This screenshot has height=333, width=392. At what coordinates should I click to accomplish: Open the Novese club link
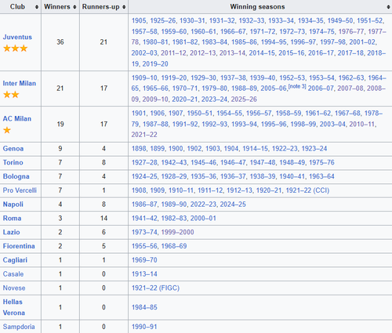coord(14,288)
